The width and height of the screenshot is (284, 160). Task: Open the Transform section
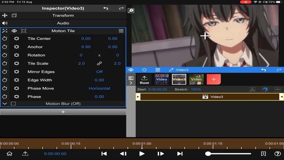63,16
